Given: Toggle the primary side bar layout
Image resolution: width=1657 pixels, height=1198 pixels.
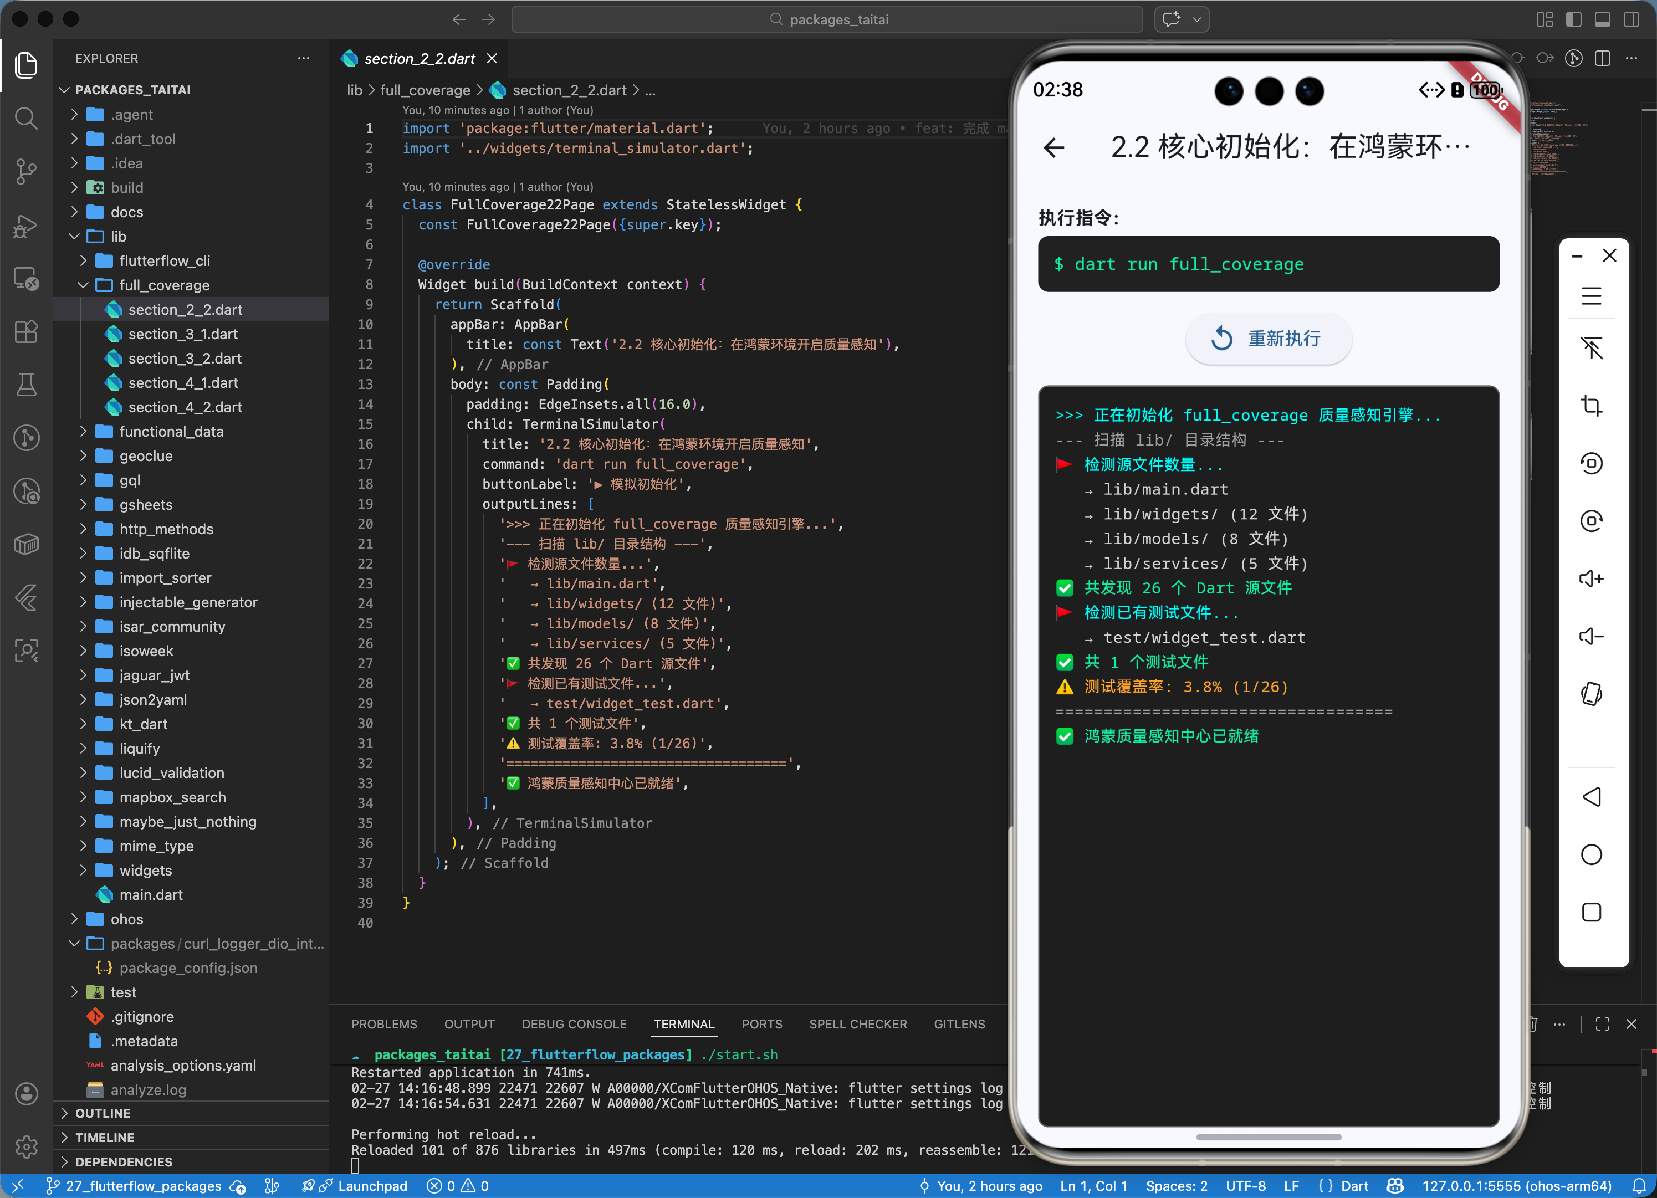Looking at the screenshot, I should tap(1574, 20).
